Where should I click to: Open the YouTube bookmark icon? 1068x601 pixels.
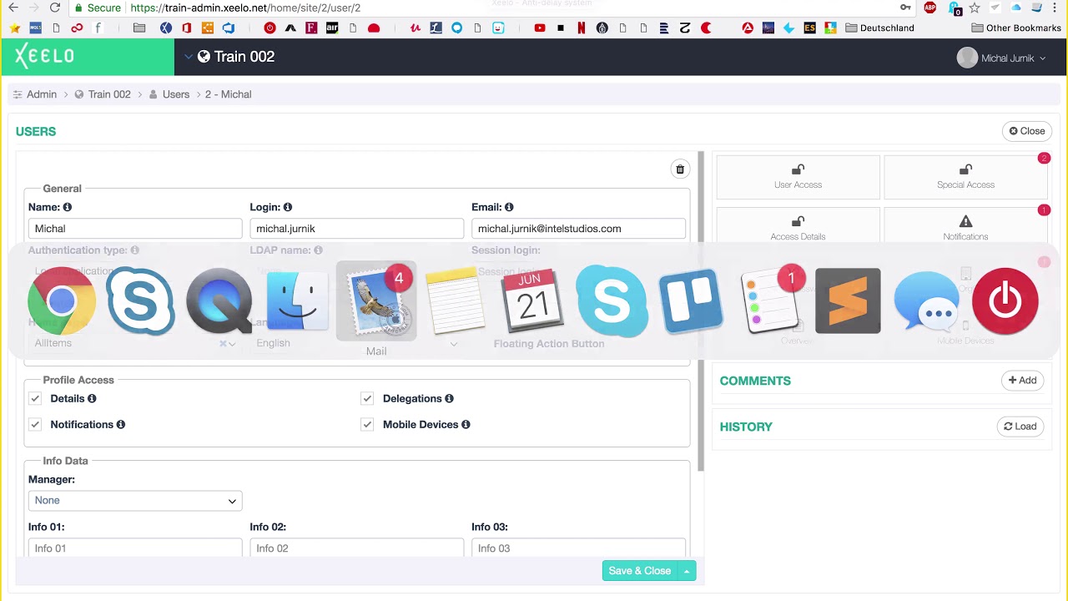pyautogui.click(x=540, y=28)
